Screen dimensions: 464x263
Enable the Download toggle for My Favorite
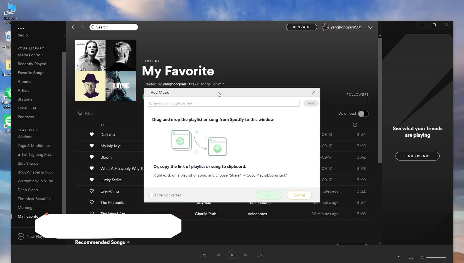[x=363, y=114]
